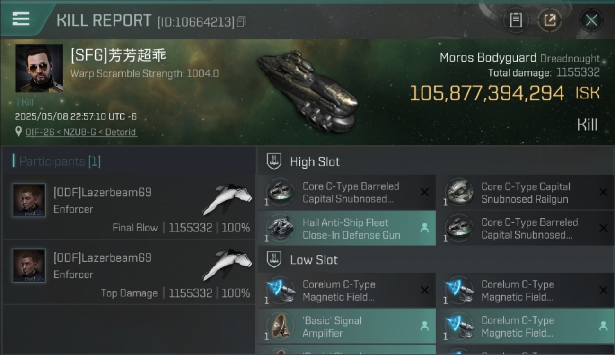Copy the kill report ID
The height and width of the screenshot is (355, 615).
(x=241, y=22)
